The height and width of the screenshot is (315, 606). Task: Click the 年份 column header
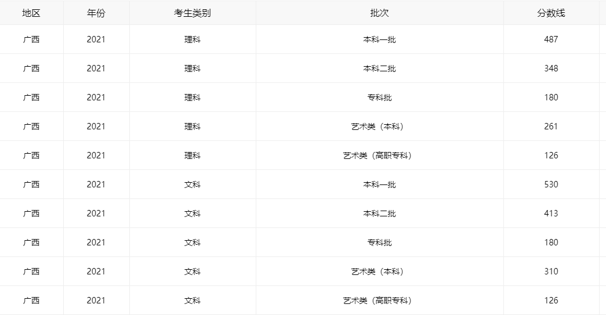click(x=96, y=13)
